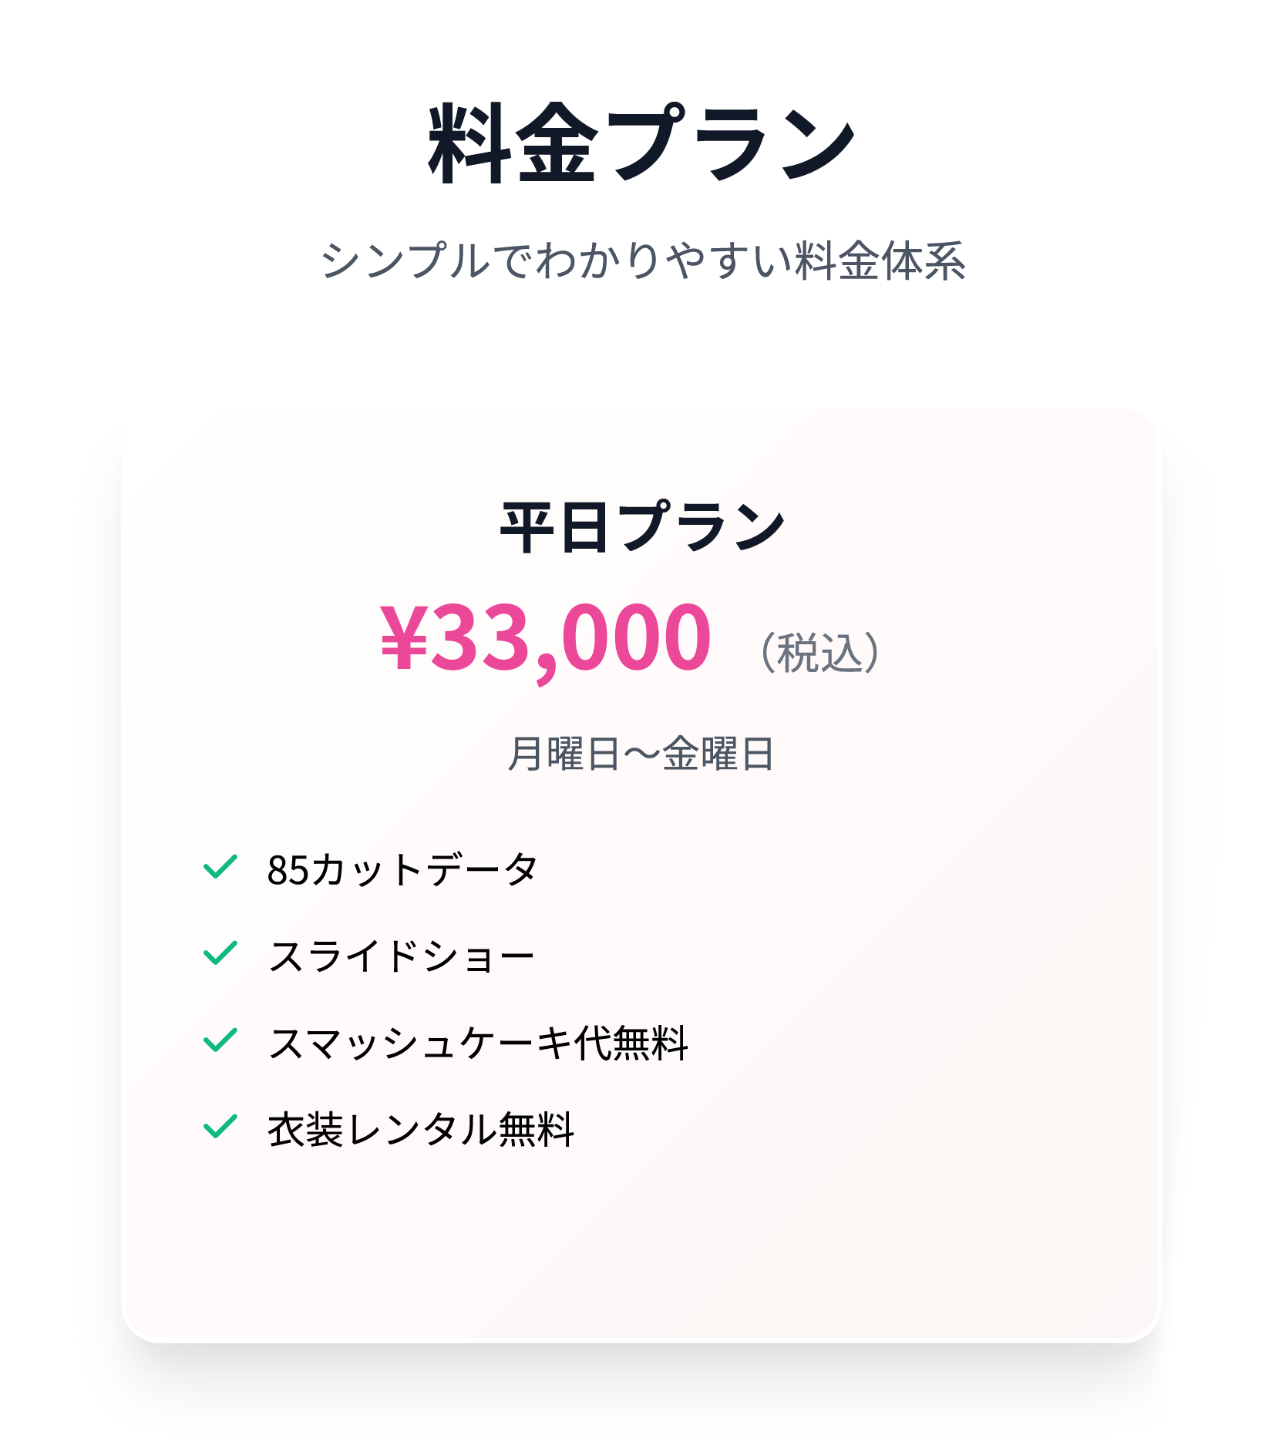Click the (税込) tax label
The image size is (1282, 1435).
click(819, 653)
